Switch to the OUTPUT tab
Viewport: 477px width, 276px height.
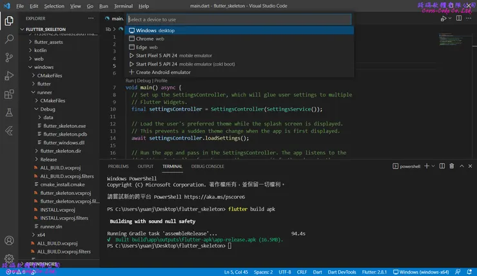point(146,166)
